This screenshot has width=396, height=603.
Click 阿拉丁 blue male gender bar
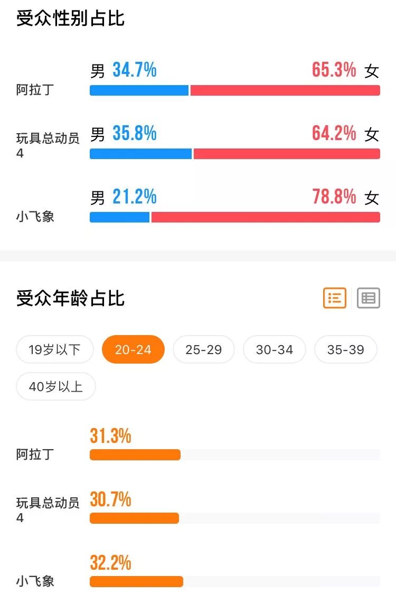[x=139, y=90]
